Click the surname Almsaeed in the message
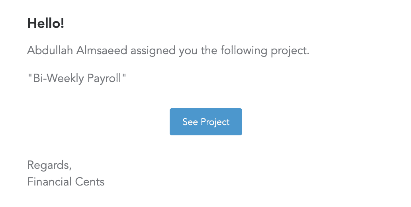Screen dimensions: 411x207 102,50
